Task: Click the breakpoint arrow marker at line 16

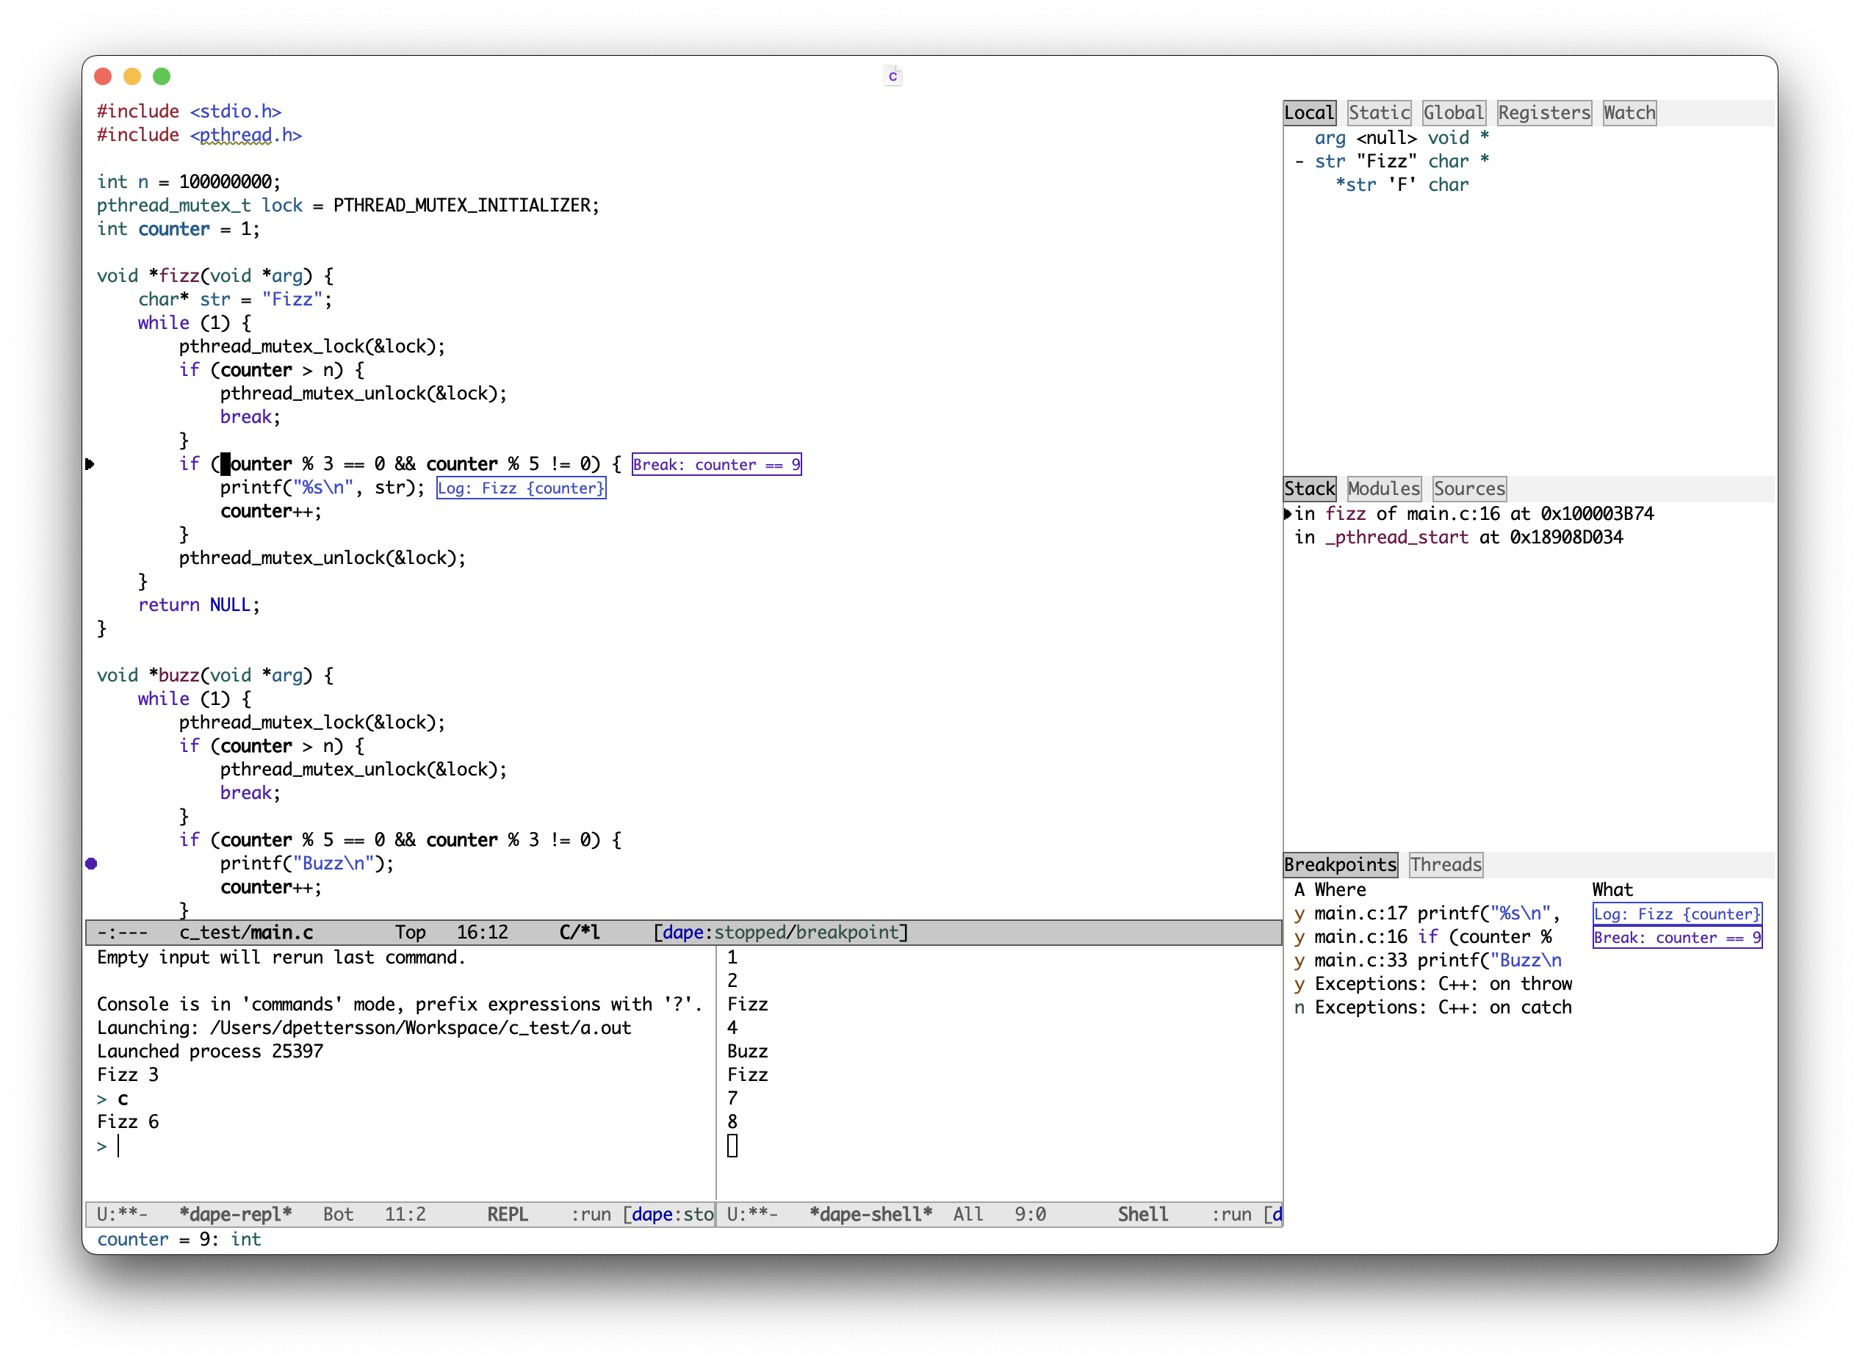Action: pos(90,463)
